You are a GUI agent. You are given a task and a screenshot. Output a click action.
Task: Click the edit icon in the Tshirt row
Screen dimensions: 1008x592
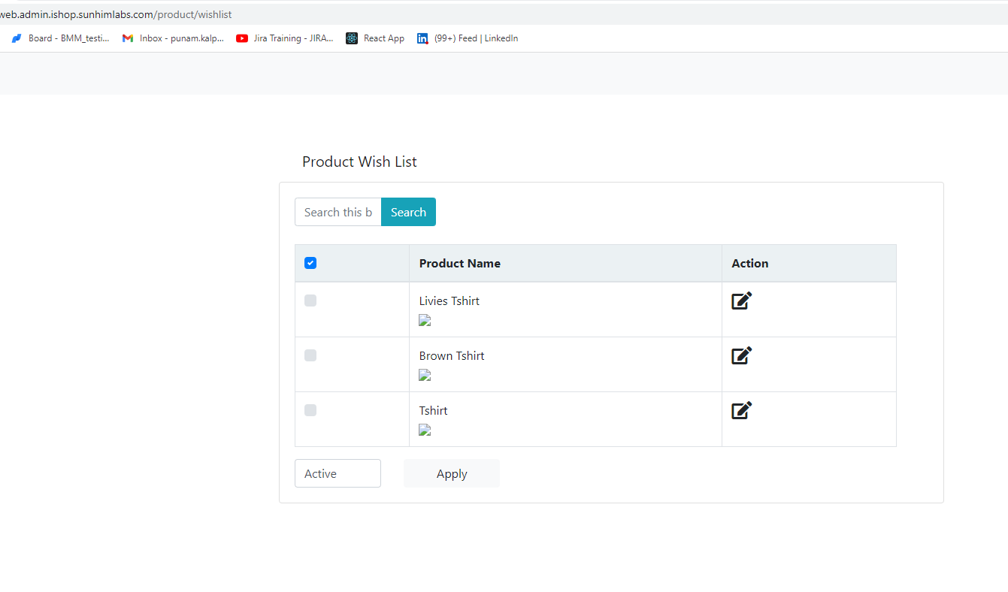pos(742,410)
